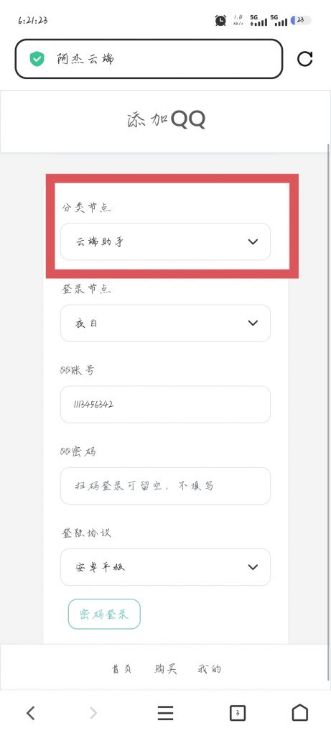331x736 pixels.
Task: Open the 登陆协议 dropdown showing 安卓平板
Action: pos(165,567)
